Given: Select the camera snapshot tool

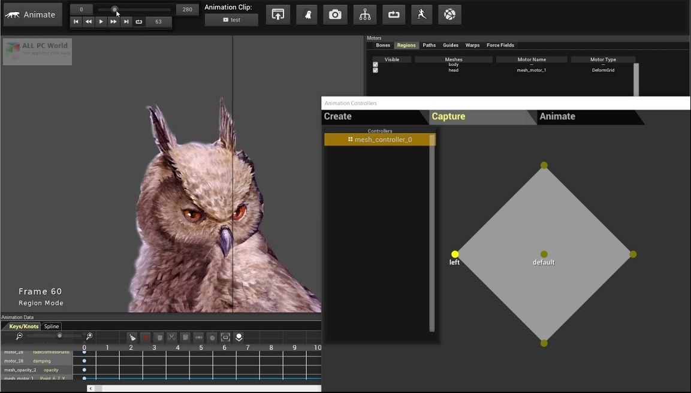Looking at the screenshot, I should [x=335, y=14].
